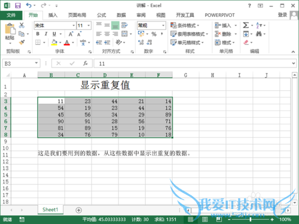299x224 pixels.
Task: Toggle Bold formatting
Action: [x=38, y=34]
